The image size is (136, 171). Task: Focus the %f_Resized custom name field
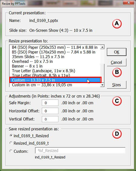click(80, 151)
